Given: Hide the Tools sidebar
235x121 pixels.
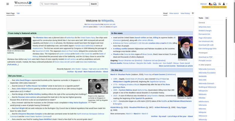Looking at the screenshot, I should click(207, 18).
